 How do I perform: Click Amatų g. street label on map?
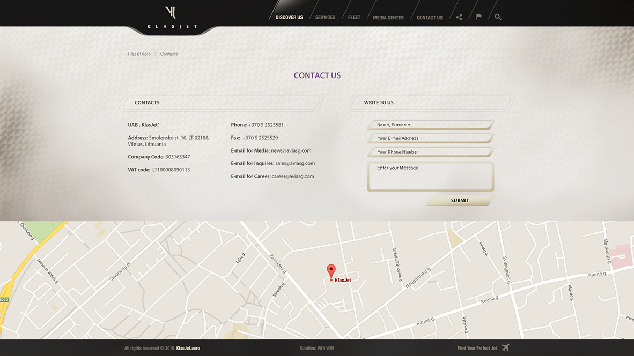pyautogui.click(x=483, y=248)
